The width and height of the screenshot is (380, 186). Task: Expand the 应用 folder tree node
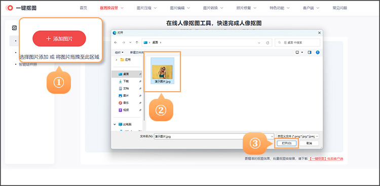[117, 60]
